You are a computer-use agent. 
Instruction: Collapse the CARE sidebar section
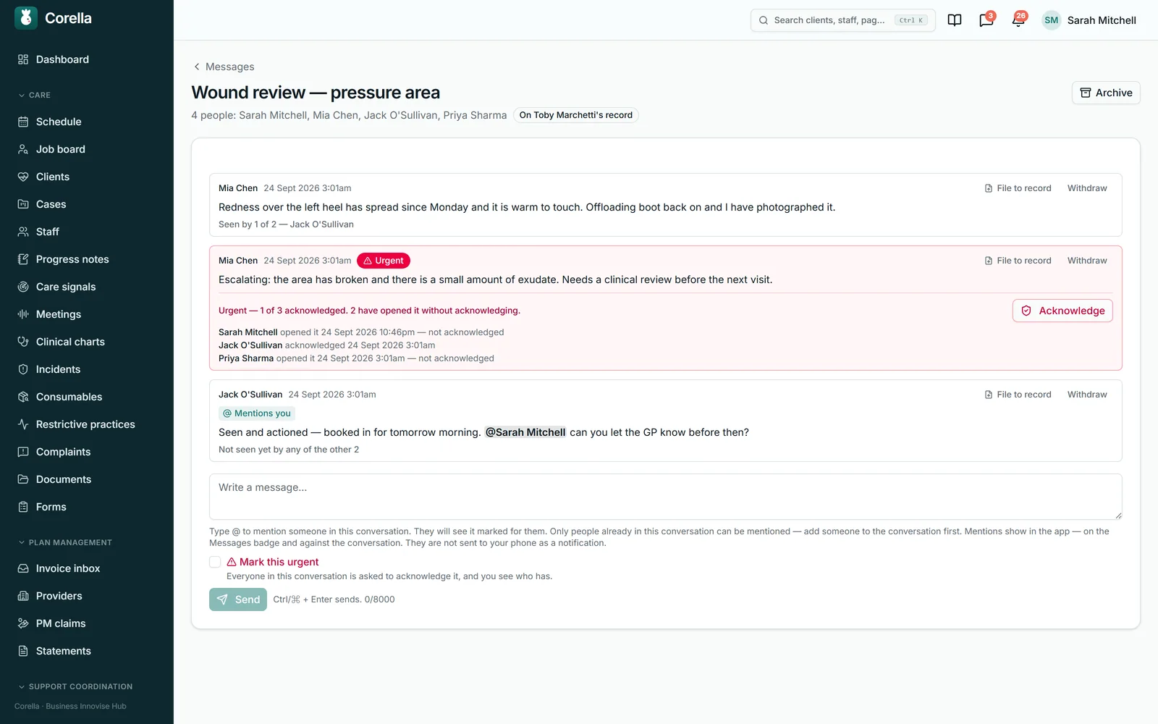click(x=34, y=96)
